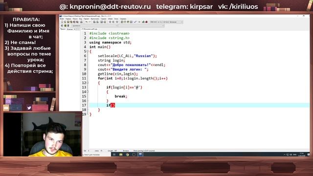Click the left tab scroll arrow beside Классы
313x176 pixels.
[77, 29]
